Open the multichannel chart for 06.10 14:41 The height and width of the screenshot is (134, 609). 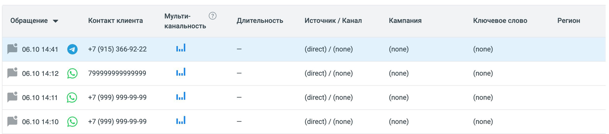181,48
